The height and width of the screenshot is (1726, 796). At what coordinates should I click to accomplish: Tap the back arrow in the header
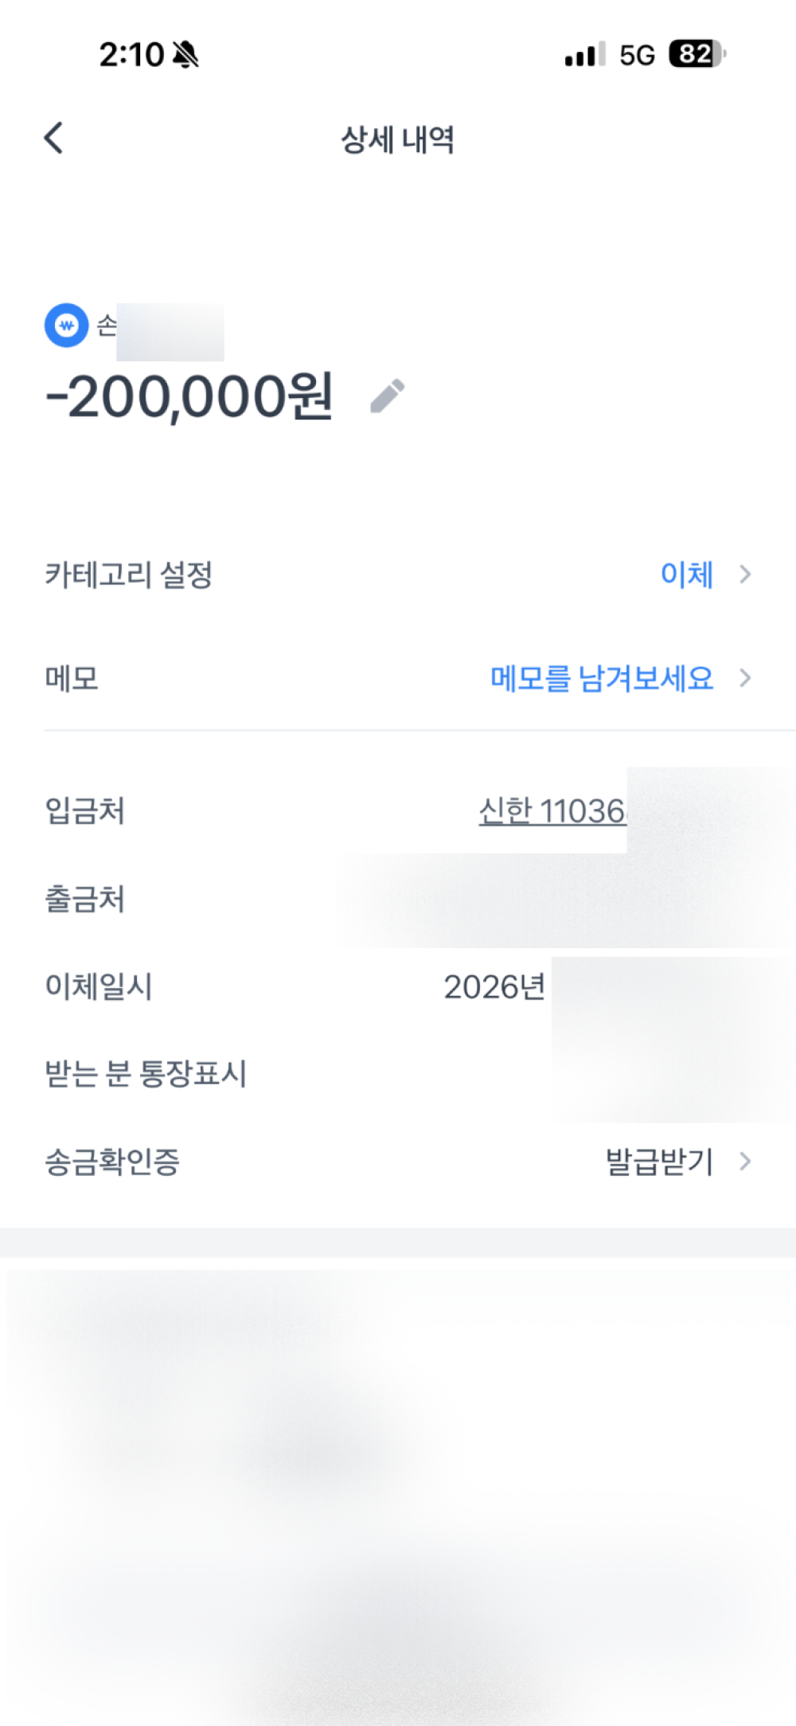pyautogui.click(x=53, y=139)
